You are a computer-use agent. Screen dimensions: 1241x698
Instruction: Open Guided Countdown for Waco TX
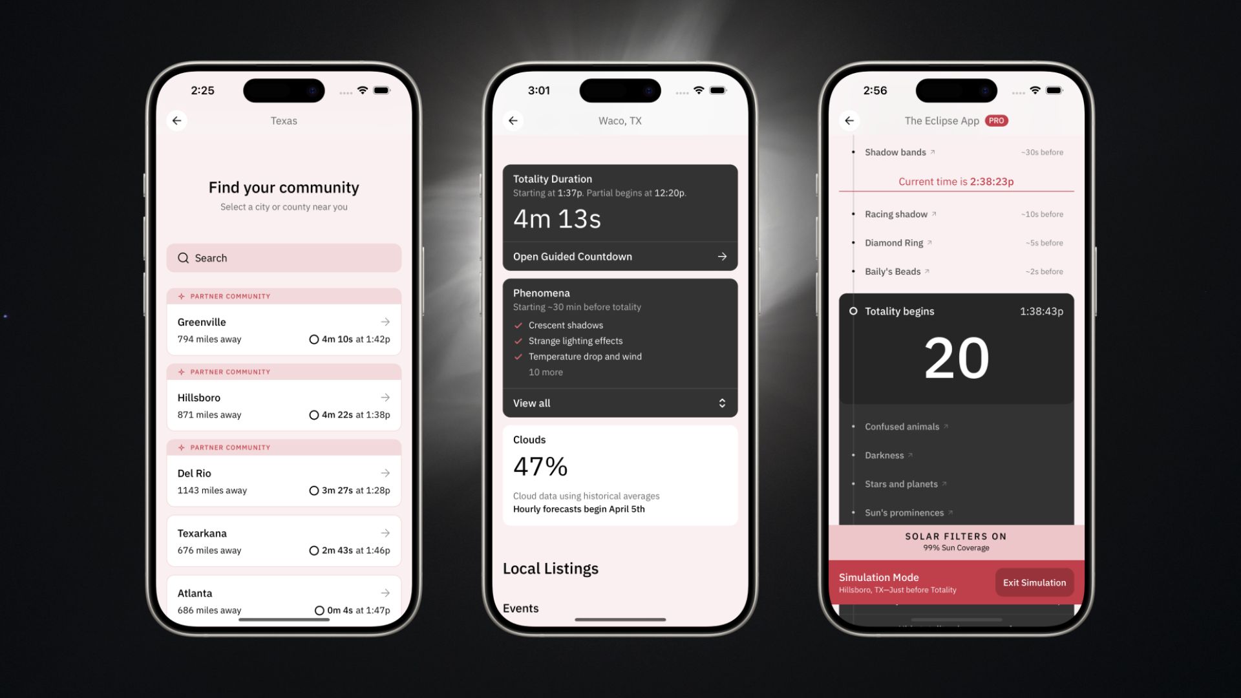(x=620, y=256)
